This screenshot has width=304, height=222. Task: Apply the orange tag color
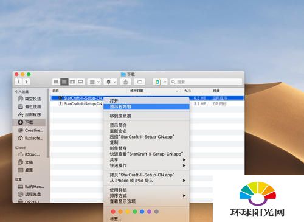[x=120, y=212]
